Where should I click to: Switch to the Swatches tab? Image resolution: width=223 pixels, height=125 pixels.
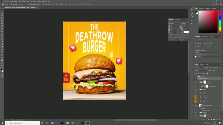tap(201, 8)
